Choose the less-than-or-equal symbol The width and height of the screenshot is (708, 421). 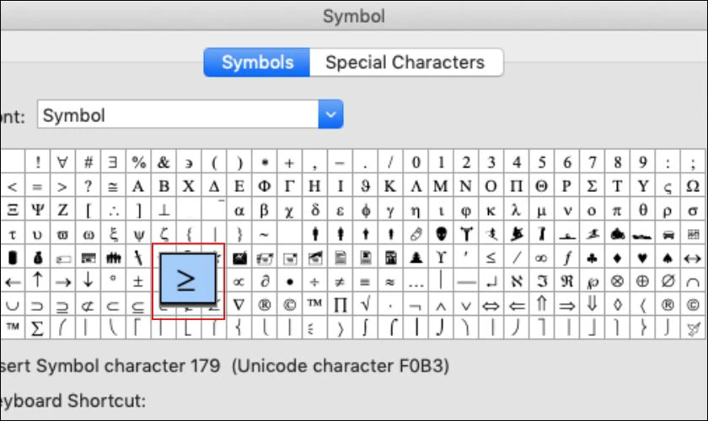491,258
